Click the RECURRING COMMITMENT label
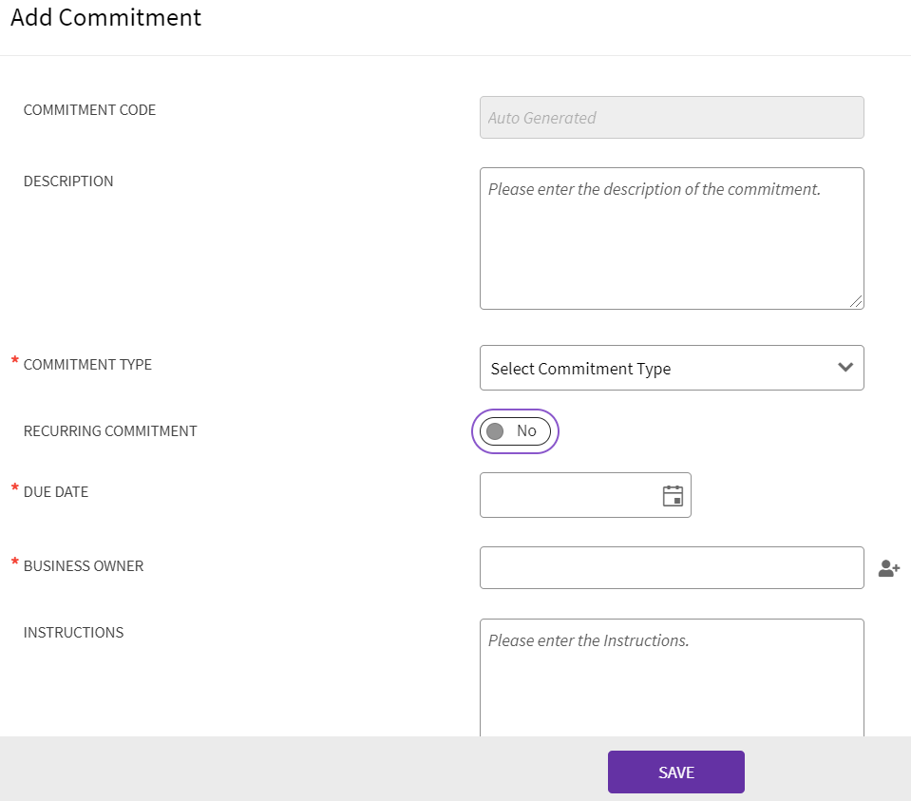Image resolution: width=911 pixels, height=801 pixels. point(110,431)
